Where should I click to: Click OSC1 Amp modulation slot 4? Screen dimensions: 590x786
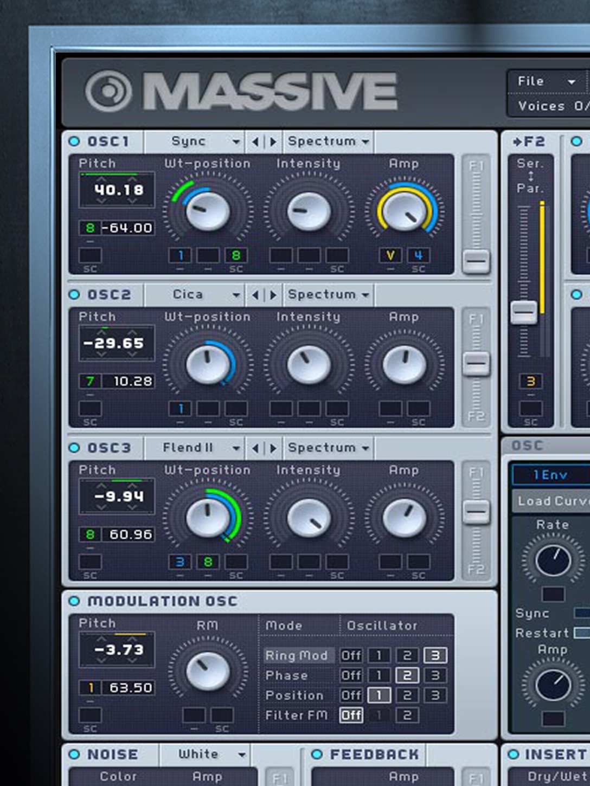tap(419, 255)
